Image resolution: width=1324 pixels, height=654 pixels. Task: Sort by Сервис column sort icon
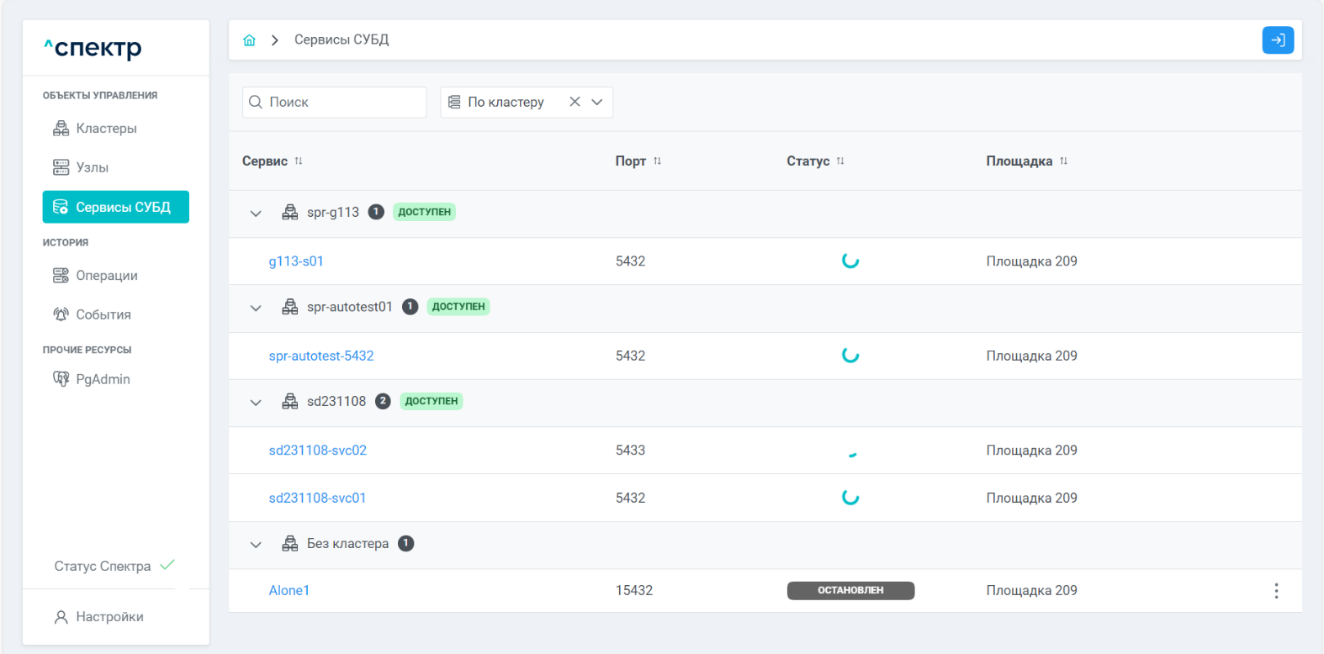(299, 161)
